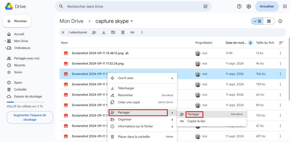Open the Google apps grid icon
Viewport: 290px width, 142px height.
pos(285,7)
